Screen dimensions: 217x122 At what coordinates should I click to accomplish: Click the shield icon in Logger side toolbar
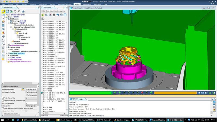click(x=214, y=104)
